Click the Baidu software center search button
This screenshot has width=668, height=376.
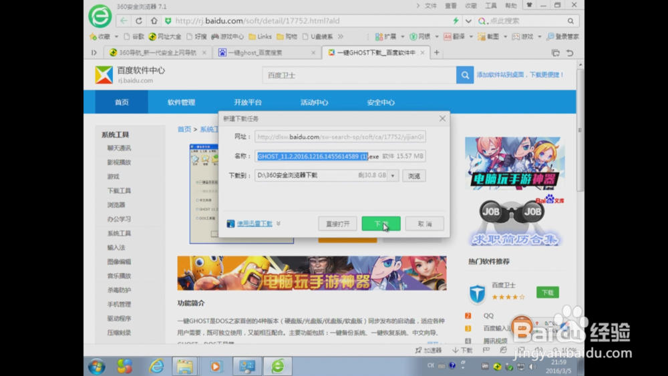(x=465, y=75)
